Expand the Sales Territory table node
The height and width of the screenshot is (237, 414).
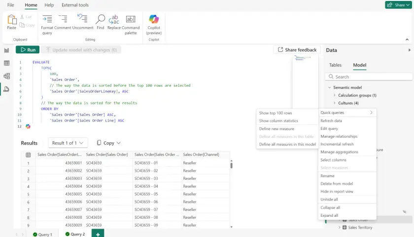click(339, 227)
